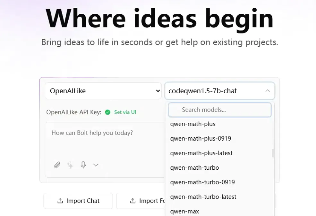Collapse the codeqwen1.5-7b-chat model dropdown
316x216 pixels.
[267, 91]
